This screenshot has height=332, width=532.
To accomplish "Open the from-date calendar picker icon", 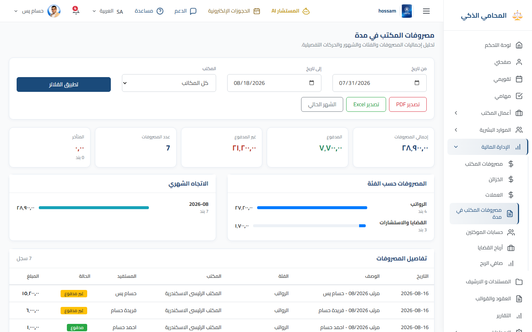I will click(x=417, y=83).
